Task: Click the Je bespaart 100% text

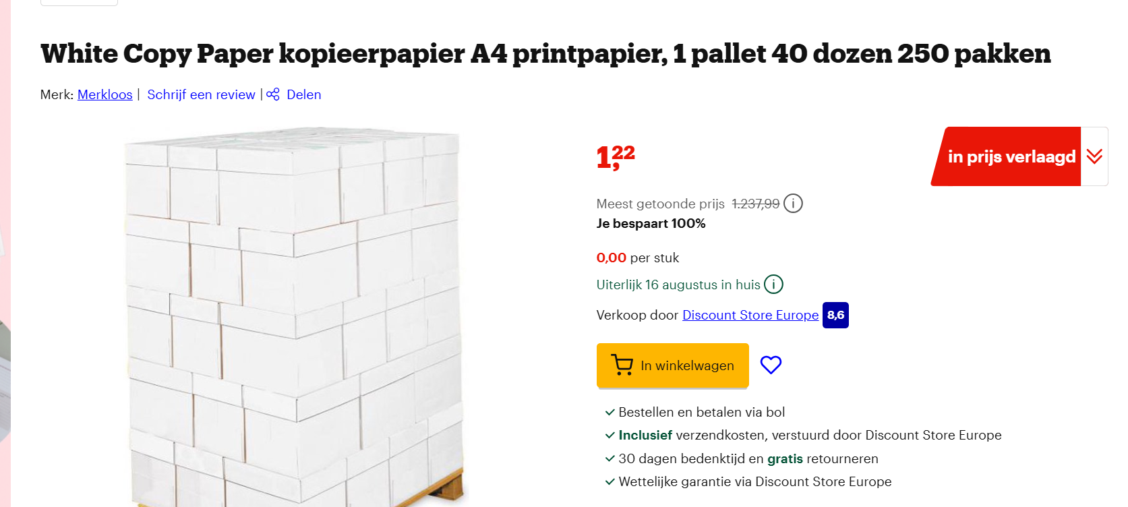Action: (650, 223)
